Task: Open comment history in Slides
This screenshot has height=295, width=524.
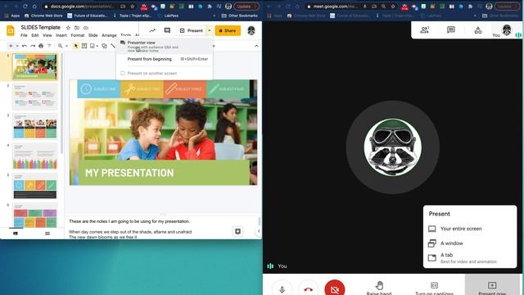Action: pyautogui.click(x=167, y=30)
